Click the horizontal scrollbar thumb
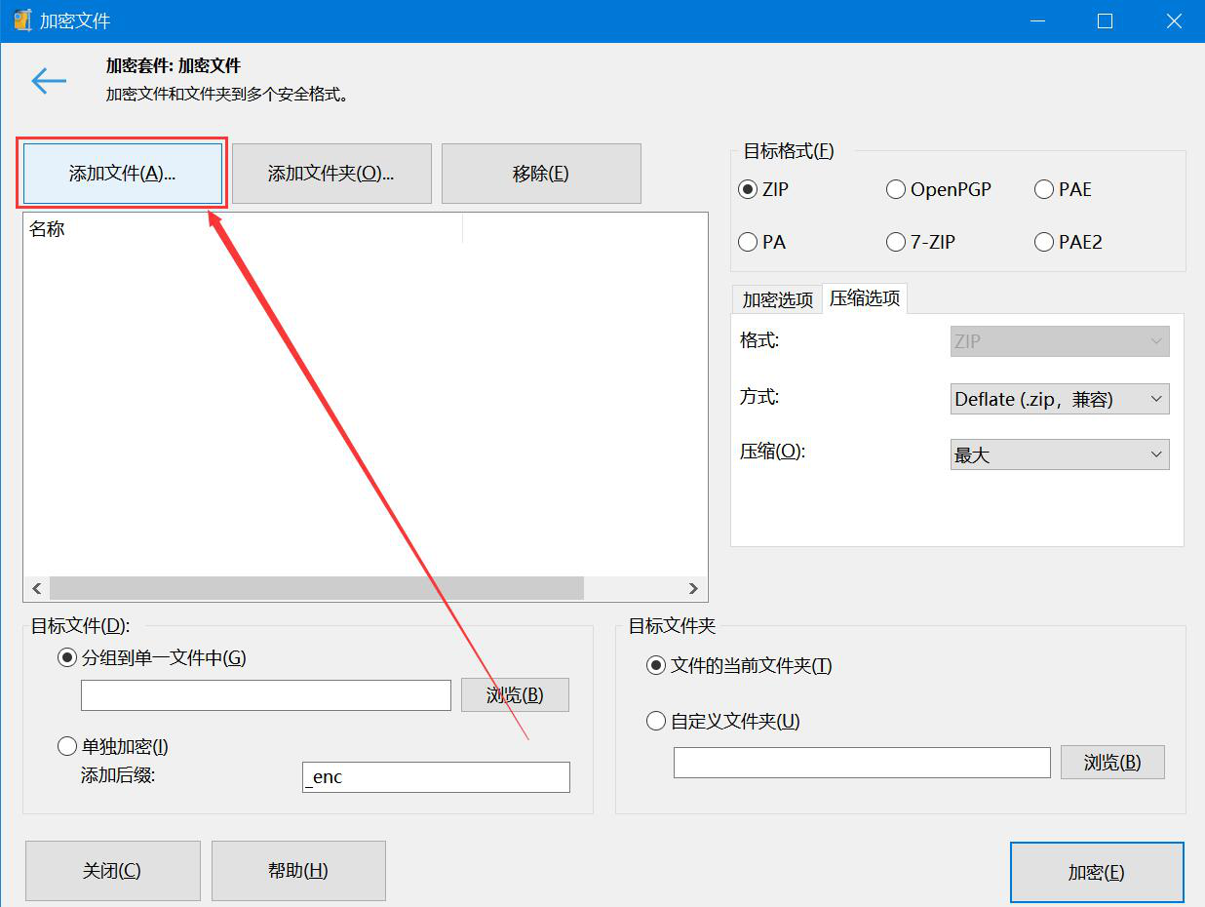This screenshot has width=1205, height=907. (317, 588)
